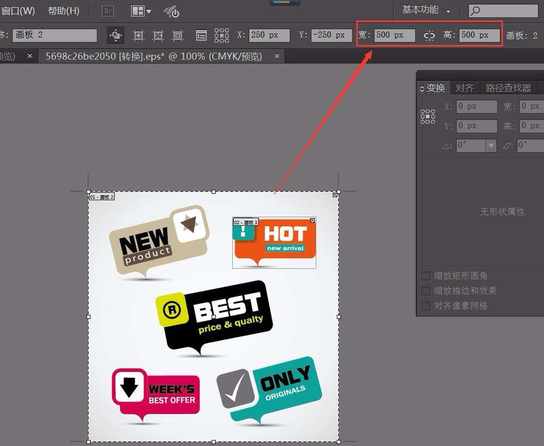Open the arrange documents dropdown
Screen dimensions: 544x446
coord(141,11)
